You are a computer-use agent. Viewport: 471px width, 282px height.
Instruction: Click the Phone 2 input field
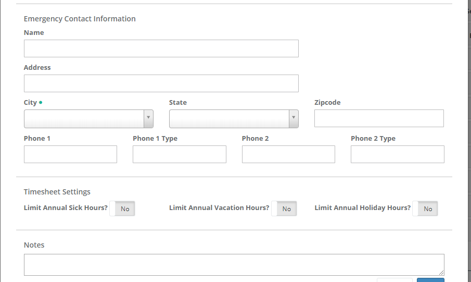click(x=288, y=154)
